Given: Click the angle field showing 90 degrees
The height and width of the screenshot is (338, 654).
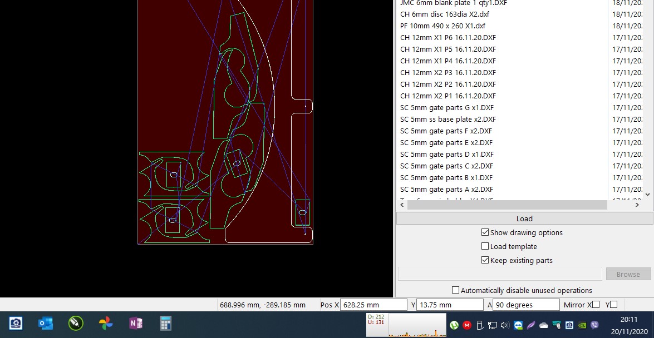Looking at the screenshot, I should pyautogui.click(x=526, y=305).
